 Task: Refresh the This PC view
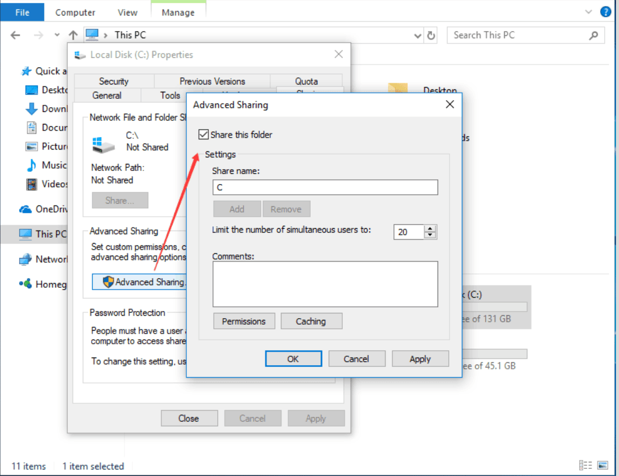pyautogui.click(x=431, y=36)
